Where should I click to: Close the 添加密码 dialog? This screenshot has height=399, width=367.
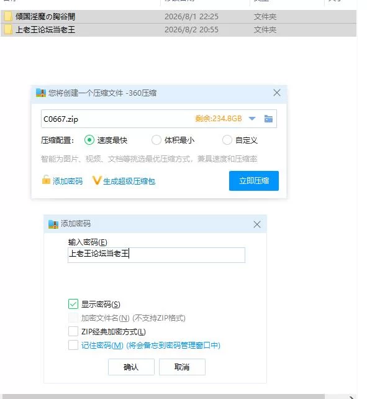tap(257, 224)
